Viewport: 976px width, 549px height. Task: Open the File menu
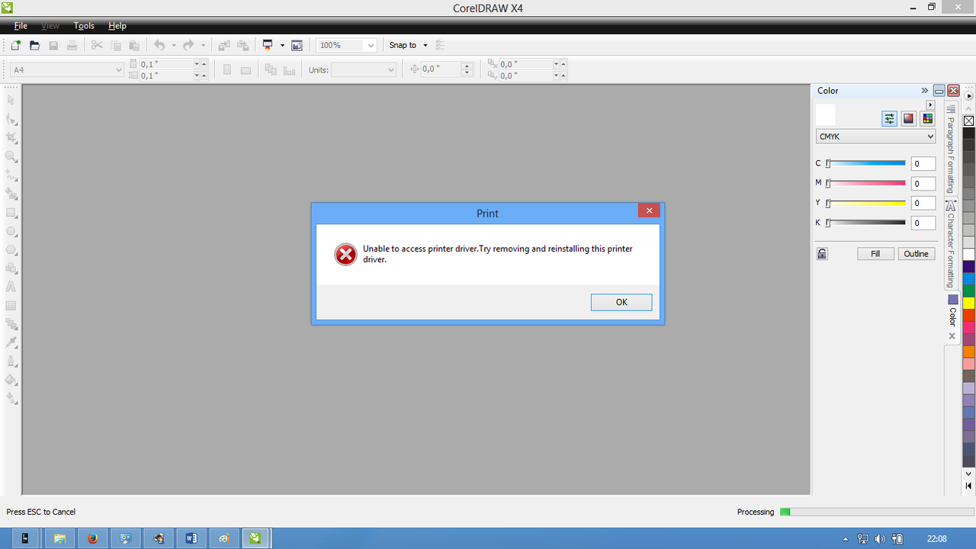pos(21,26)
